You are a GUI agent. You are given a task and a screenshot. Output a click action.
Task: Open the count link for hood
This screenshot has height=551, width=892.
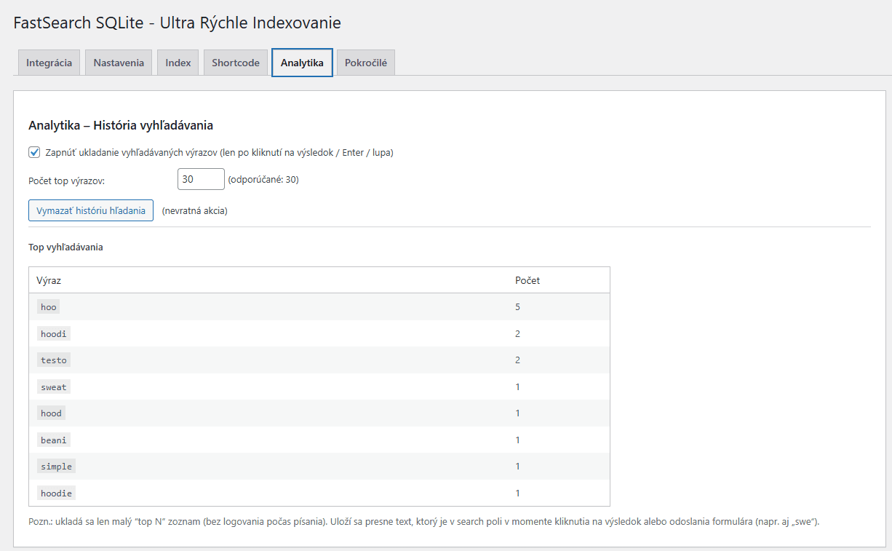click(x=517, y=413)
